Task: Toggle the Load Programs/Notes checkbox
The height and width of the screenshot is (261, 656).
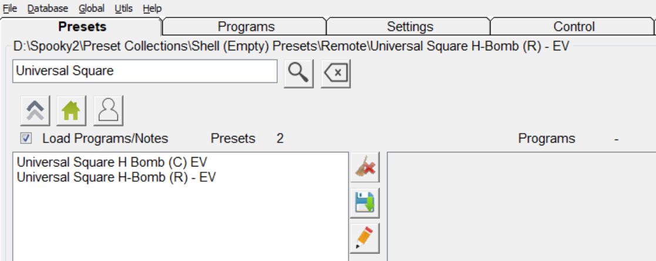Action: point(26,138)
